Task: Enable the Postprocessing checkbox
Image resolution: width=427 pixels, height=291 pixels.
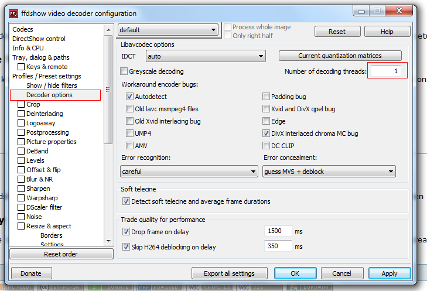Action: pyautogui.click(x=21, y=132)
